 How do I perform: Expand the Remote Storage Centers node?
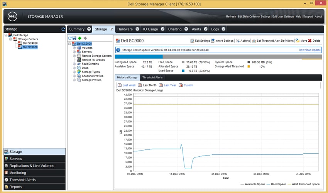pyautogui.click(x=74, y=56)
